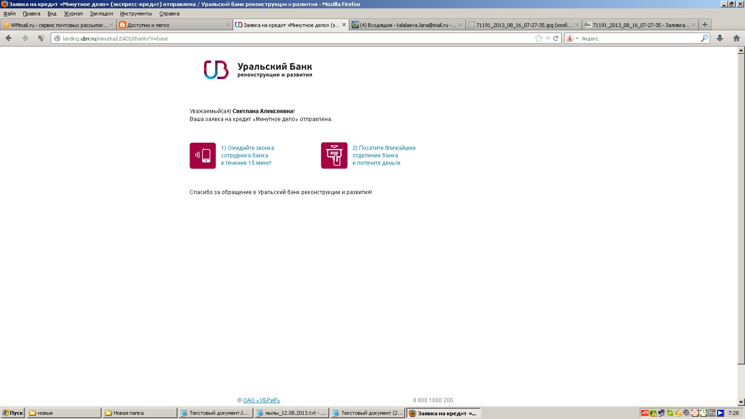Open the новые folder from taskbar

(x=64, y=413)
